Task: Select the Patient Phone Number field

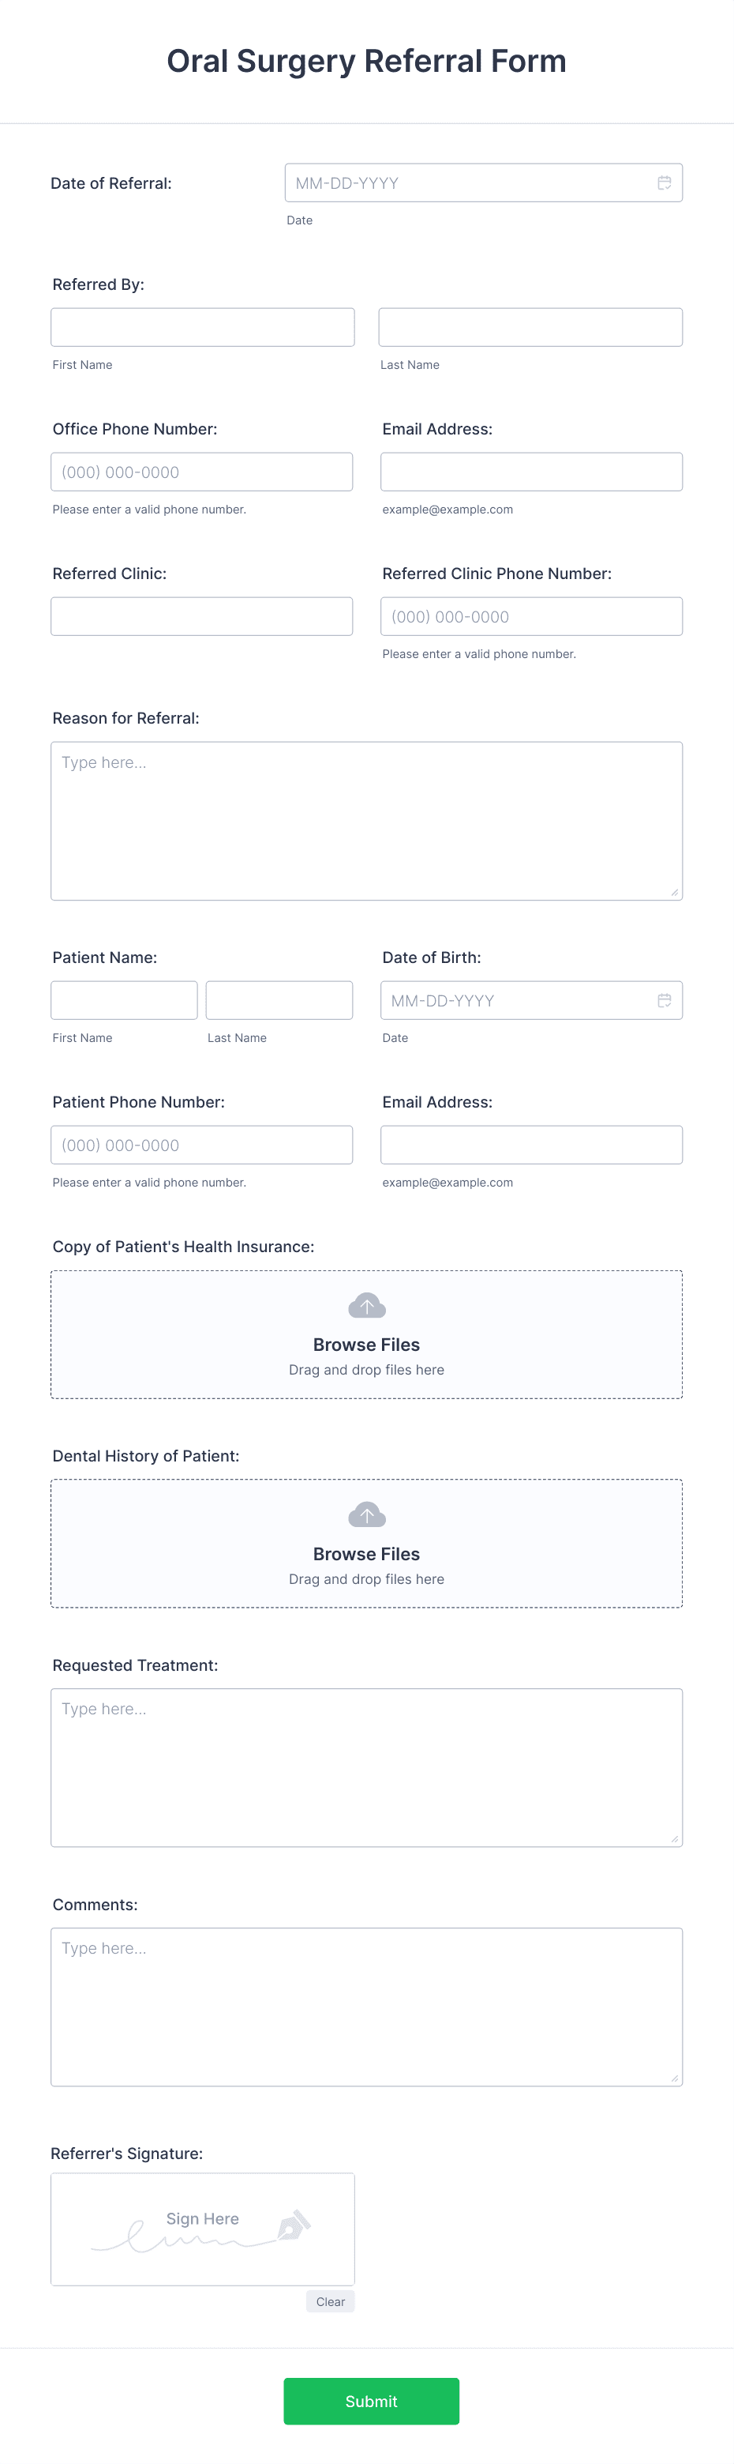Action: point(202,1145)
